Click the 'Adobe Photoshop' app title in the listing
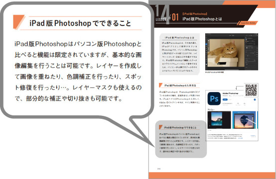The height and width of the screenshot is (179, 276). tap(230, 93)
